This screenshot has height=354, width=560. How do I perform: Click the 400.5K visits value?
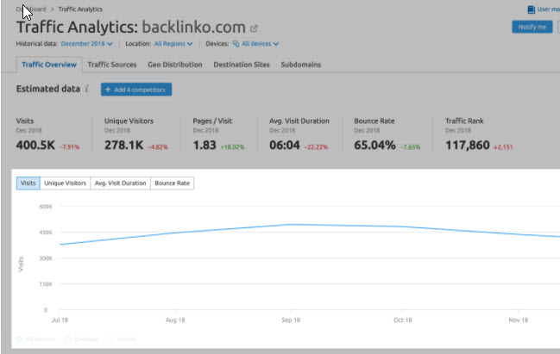click(35, 146)
